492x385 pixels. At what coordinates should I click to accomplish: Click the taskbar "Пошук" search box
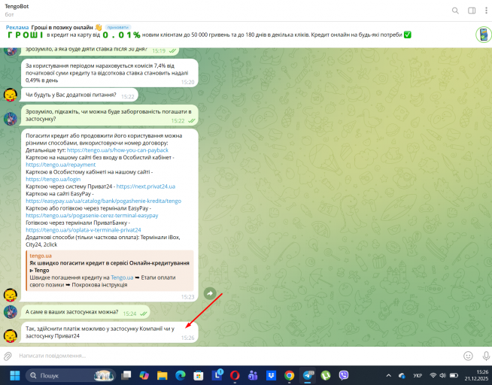[71, 375]
